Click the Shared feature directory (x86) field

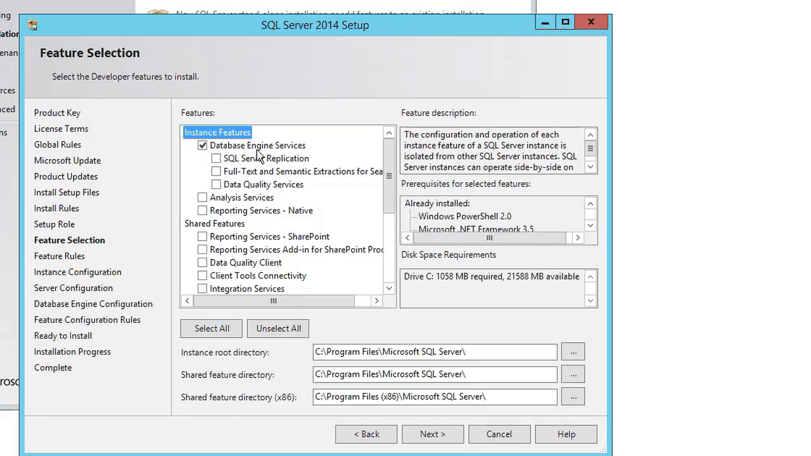[x=435, y=396]
